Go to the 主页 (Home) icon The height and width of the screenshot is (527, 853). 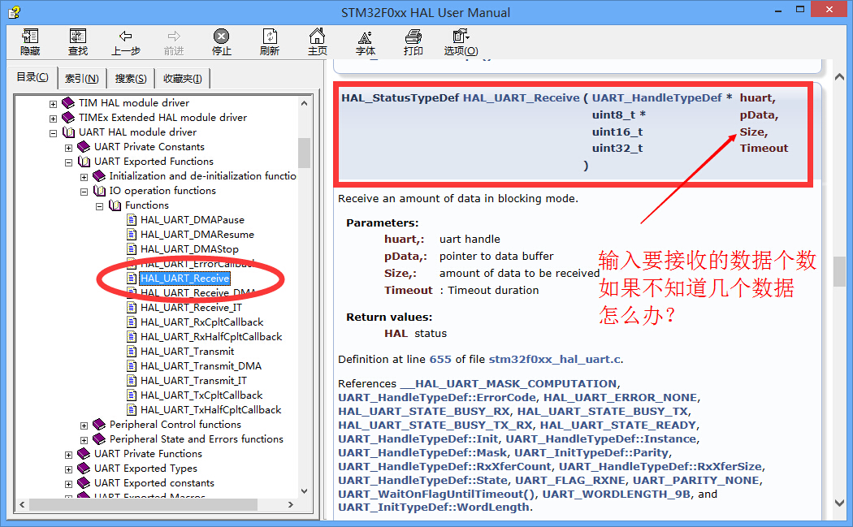coord(317,36)
